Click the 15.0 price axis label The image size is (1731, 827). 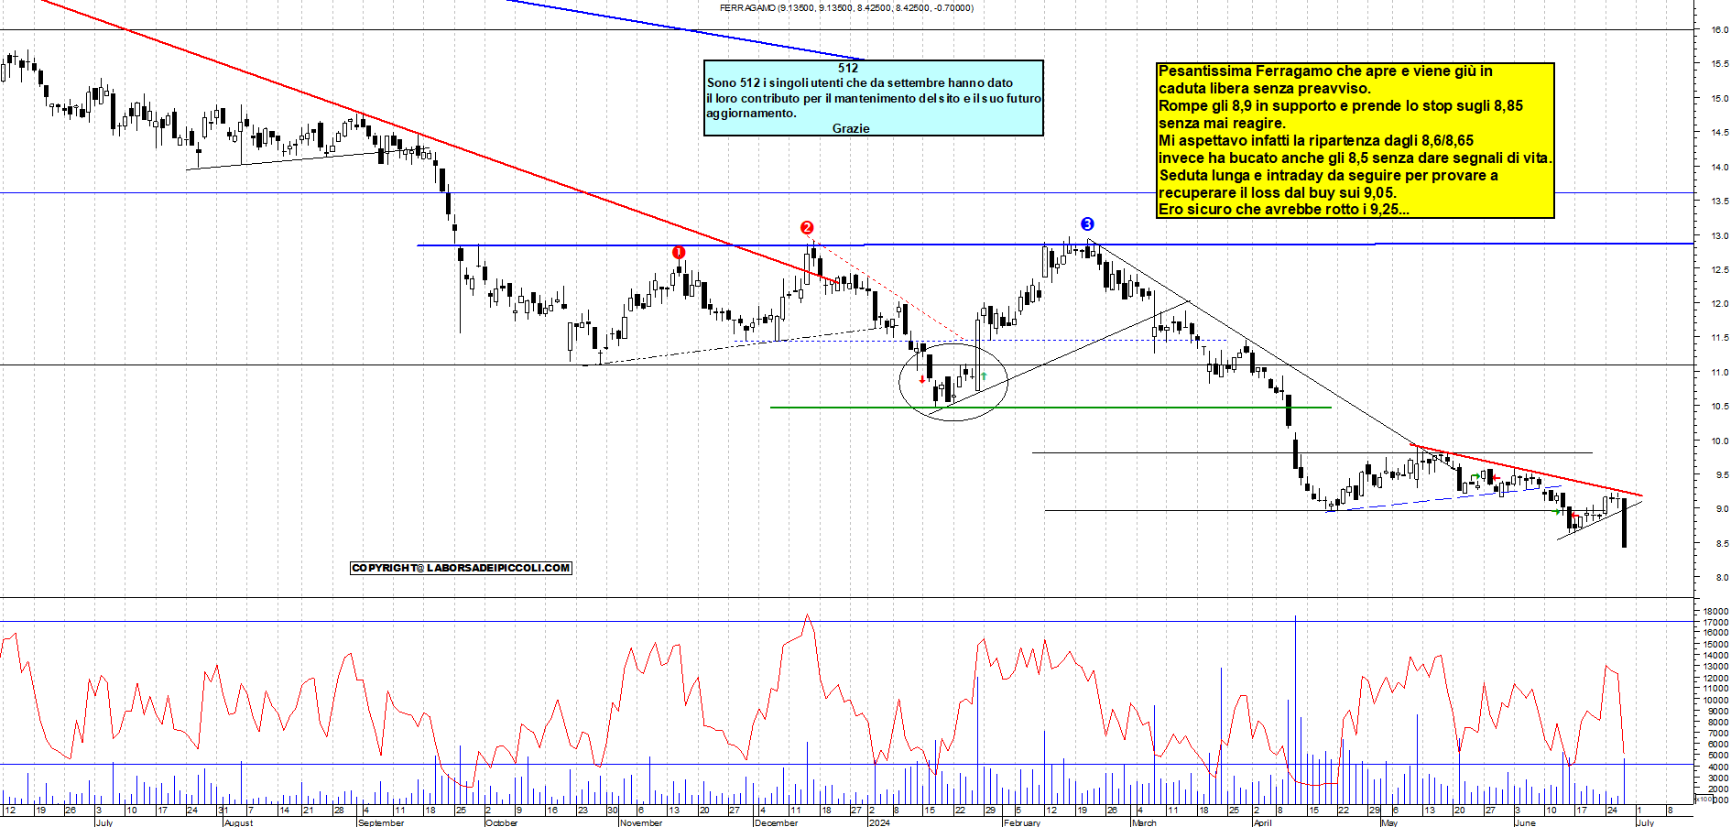pos(1719,99)
